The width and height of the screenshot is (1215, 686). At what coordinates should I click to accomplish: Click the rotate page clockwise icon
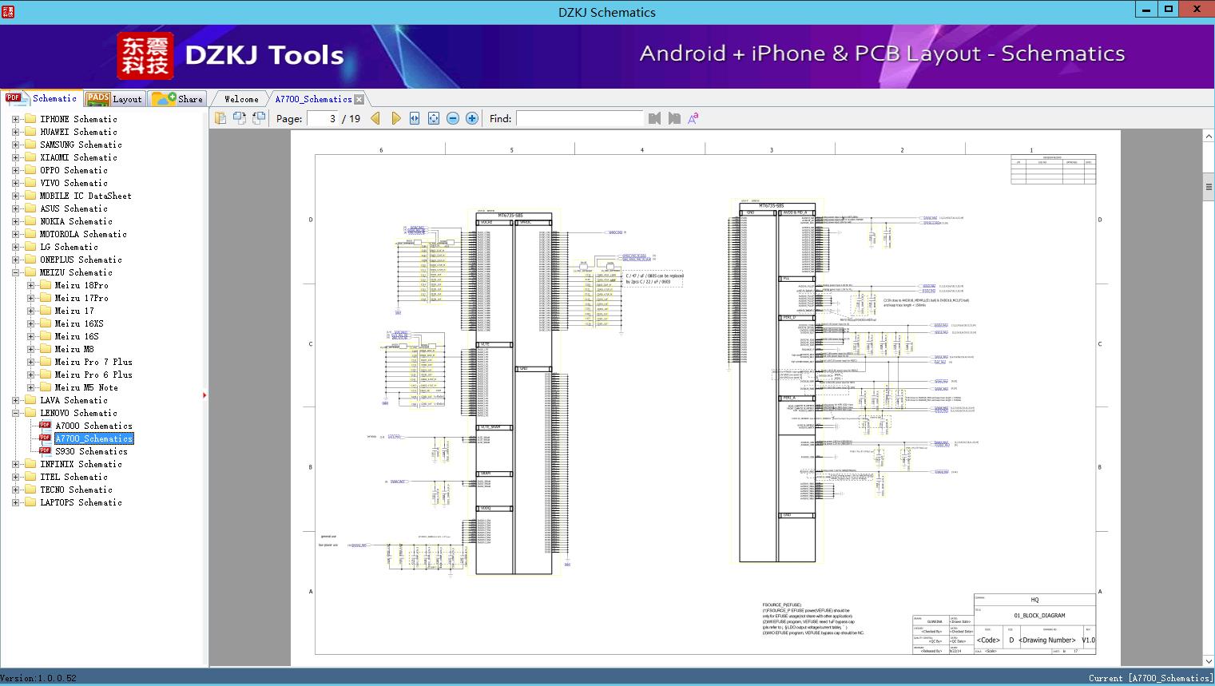[x=258, y=118]
